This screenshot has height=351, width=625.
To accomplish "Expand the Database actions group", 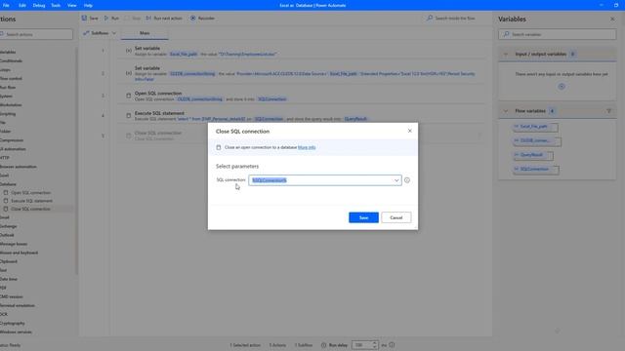I will click(8, 184).
